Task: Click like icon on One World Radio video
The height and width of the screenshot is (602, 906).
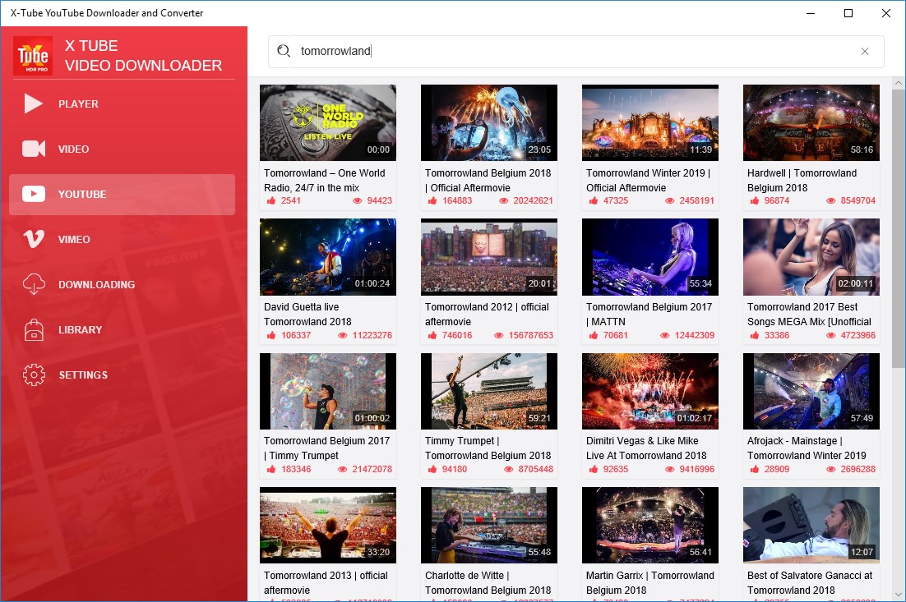Action: click(271, 200)
